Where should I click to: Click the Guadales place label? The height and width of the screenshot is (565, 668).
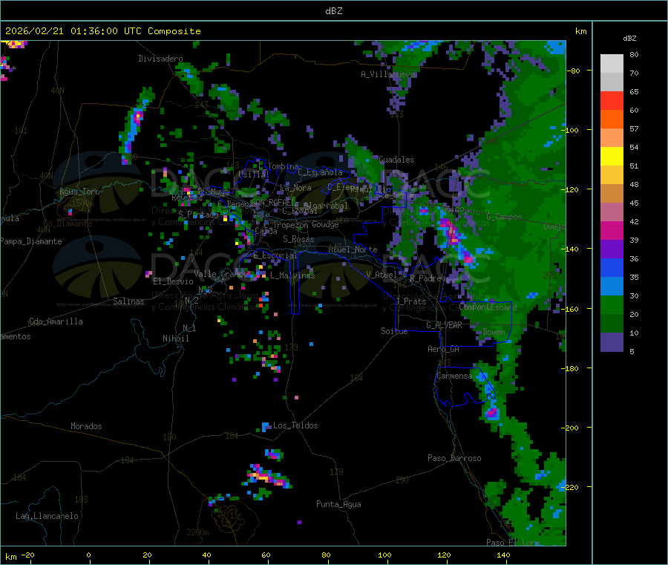tap(396, 160)
